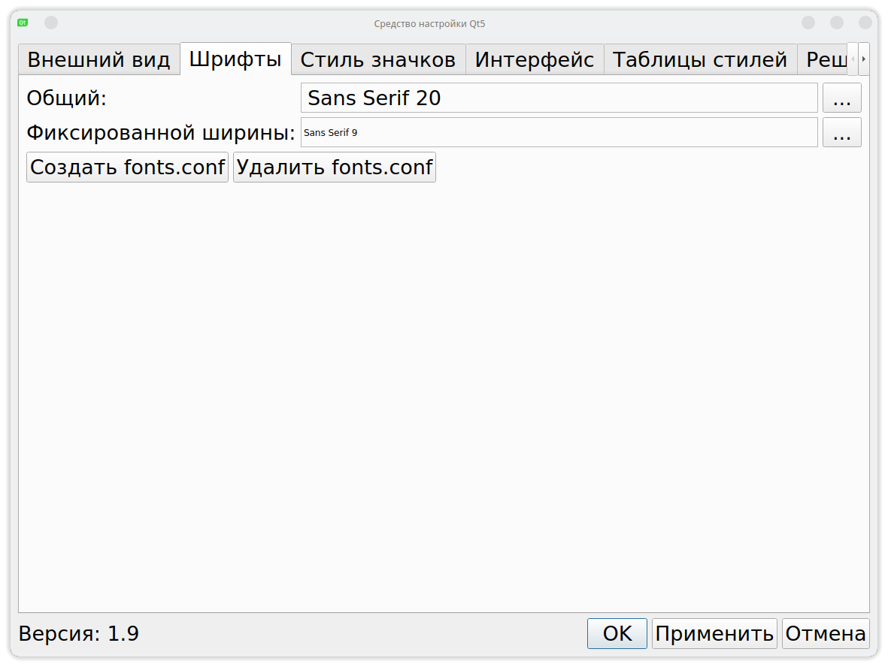Switch to Таблицы стилей tab

(x=700, y=60)
